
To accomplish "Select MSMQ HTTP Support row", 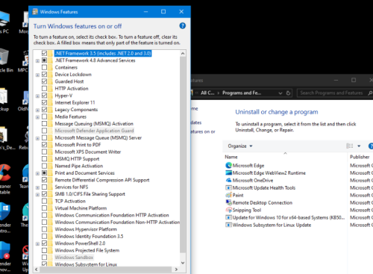I will (x=77, y=159).
